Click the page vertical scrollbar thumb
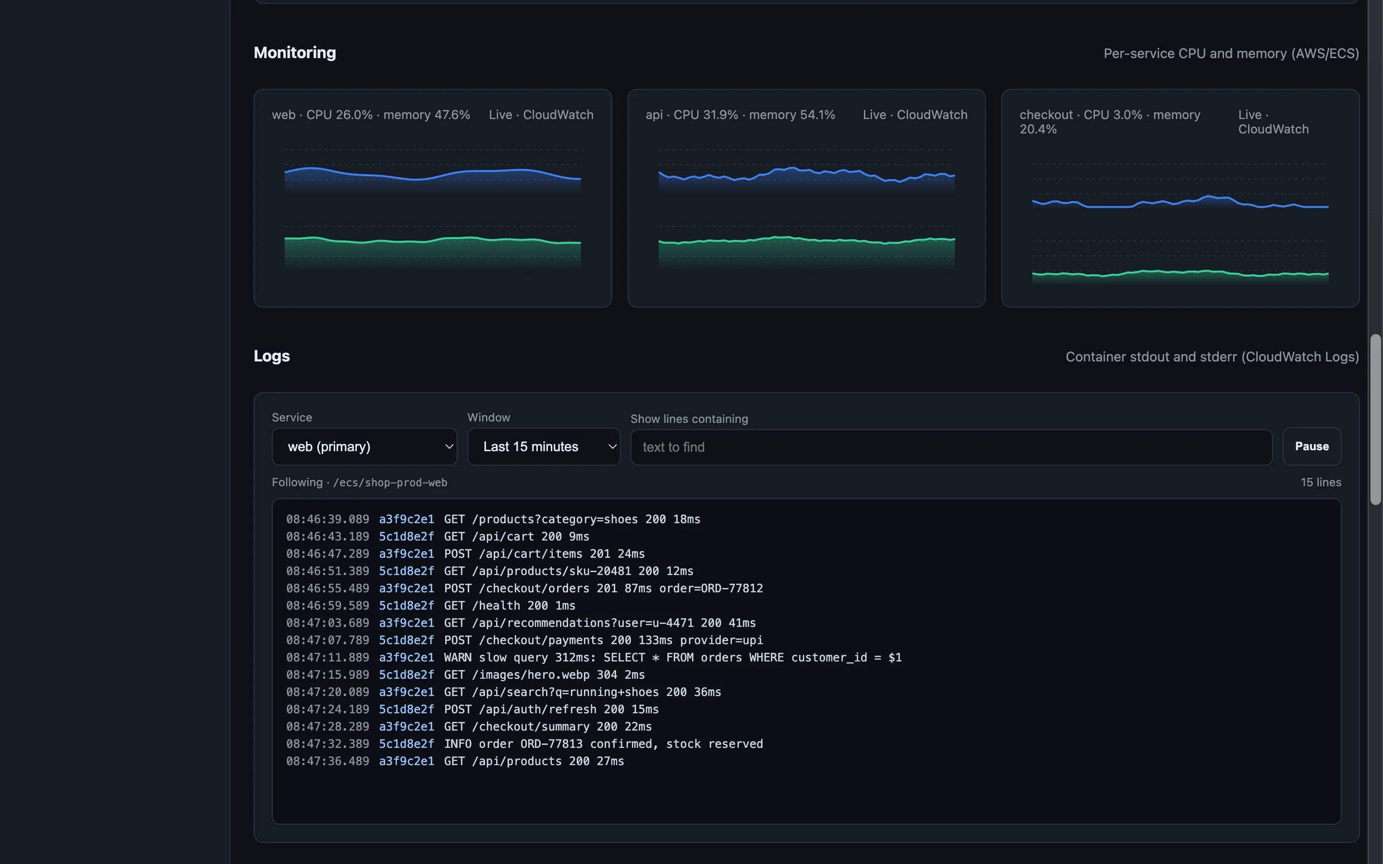The width and height of the screenshot is (1383, 864). pyautogui.click(x=1376, y=420)
